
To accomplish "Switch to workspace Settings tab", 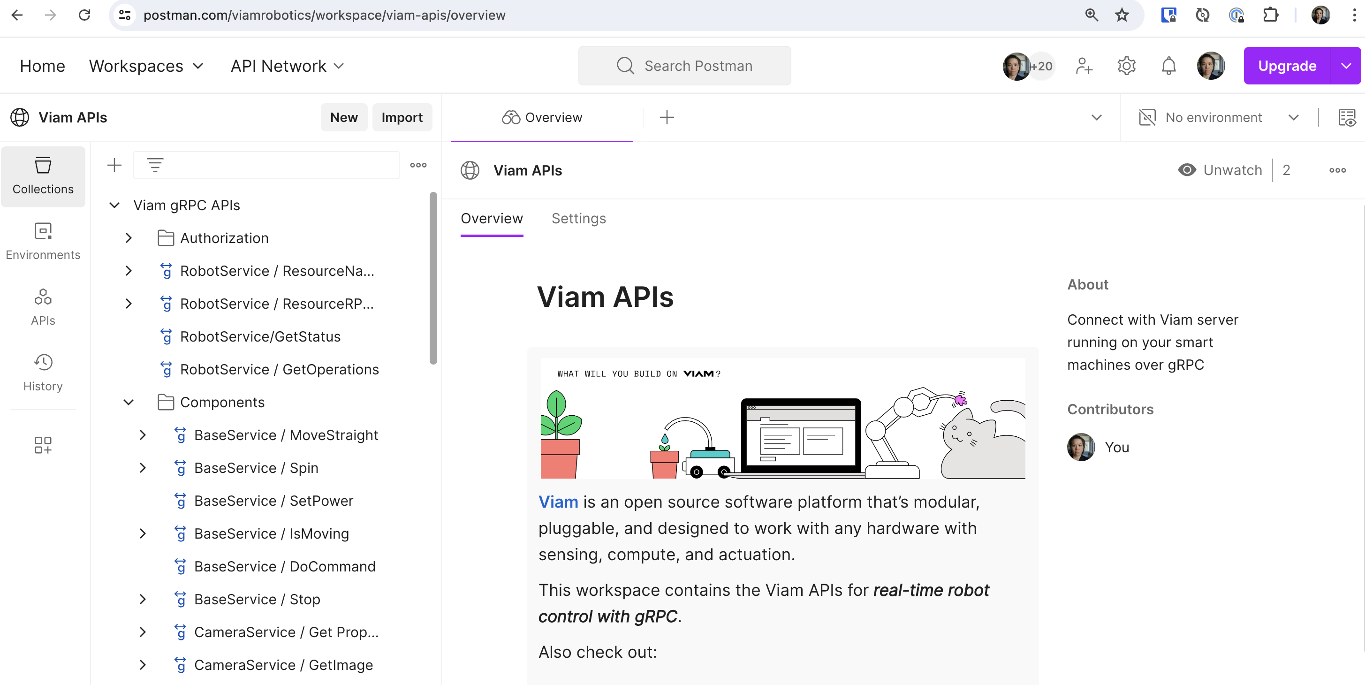I will click(579, 219).
